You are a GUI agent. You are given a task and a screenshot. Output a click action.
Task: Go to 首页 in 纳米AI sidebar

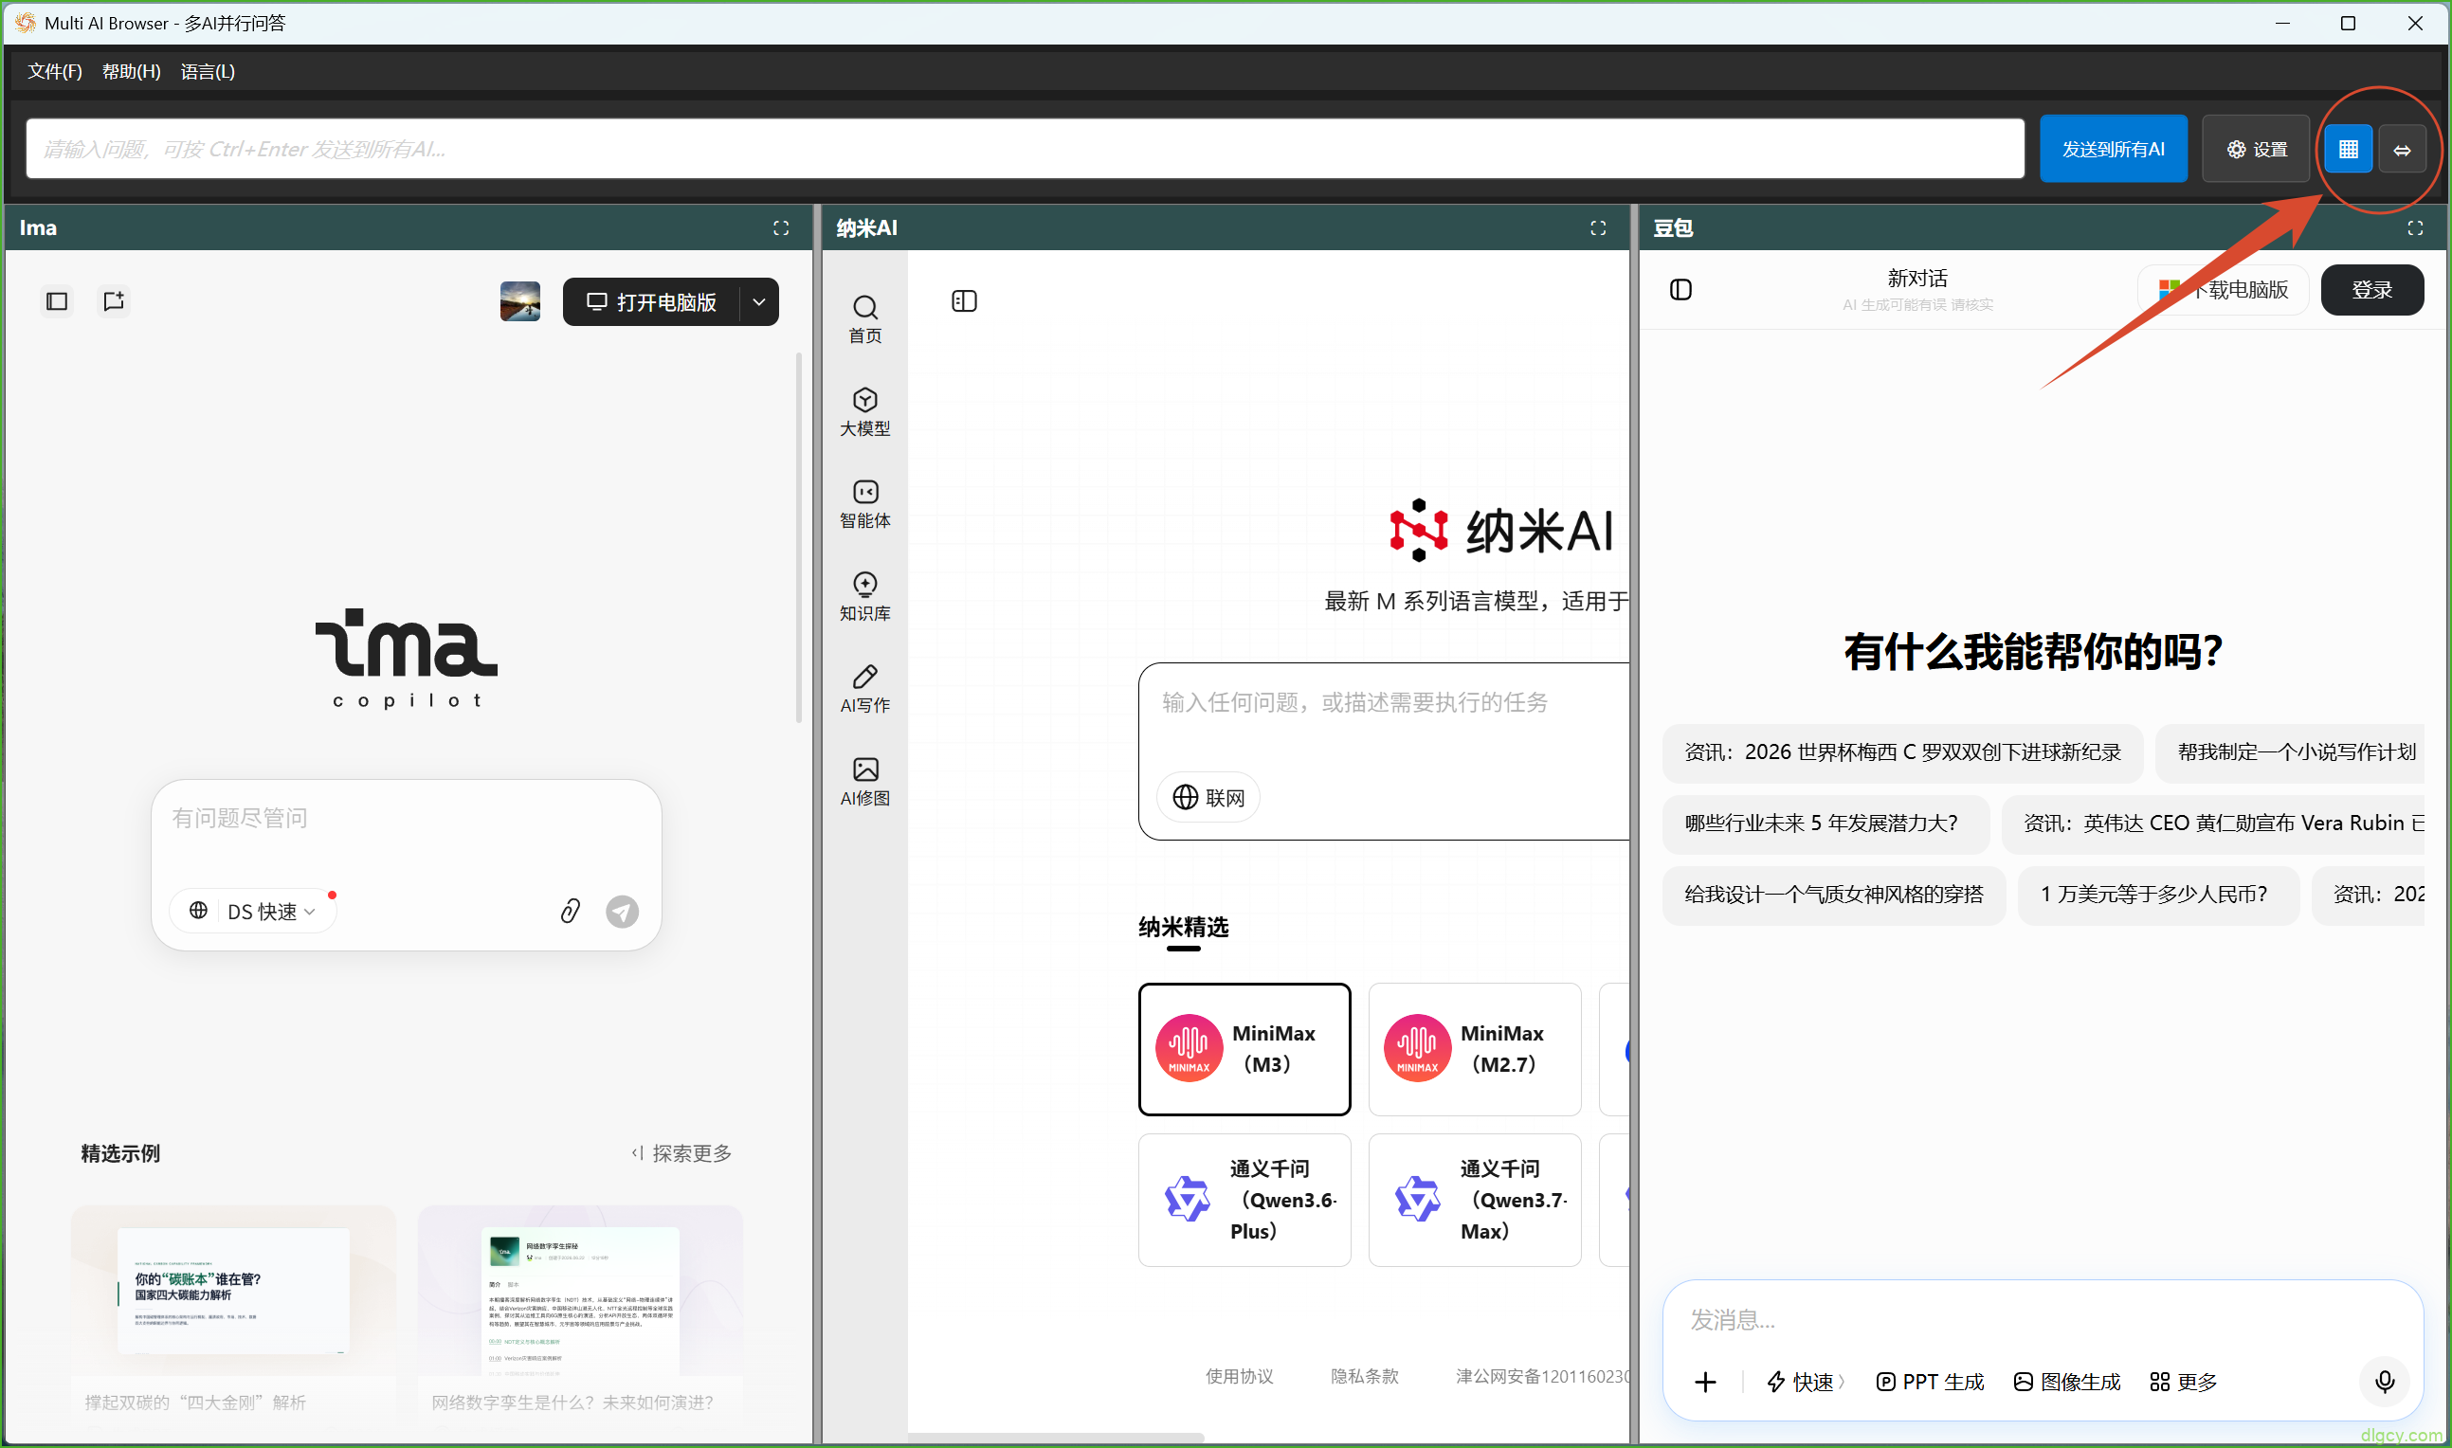(864, 319)
